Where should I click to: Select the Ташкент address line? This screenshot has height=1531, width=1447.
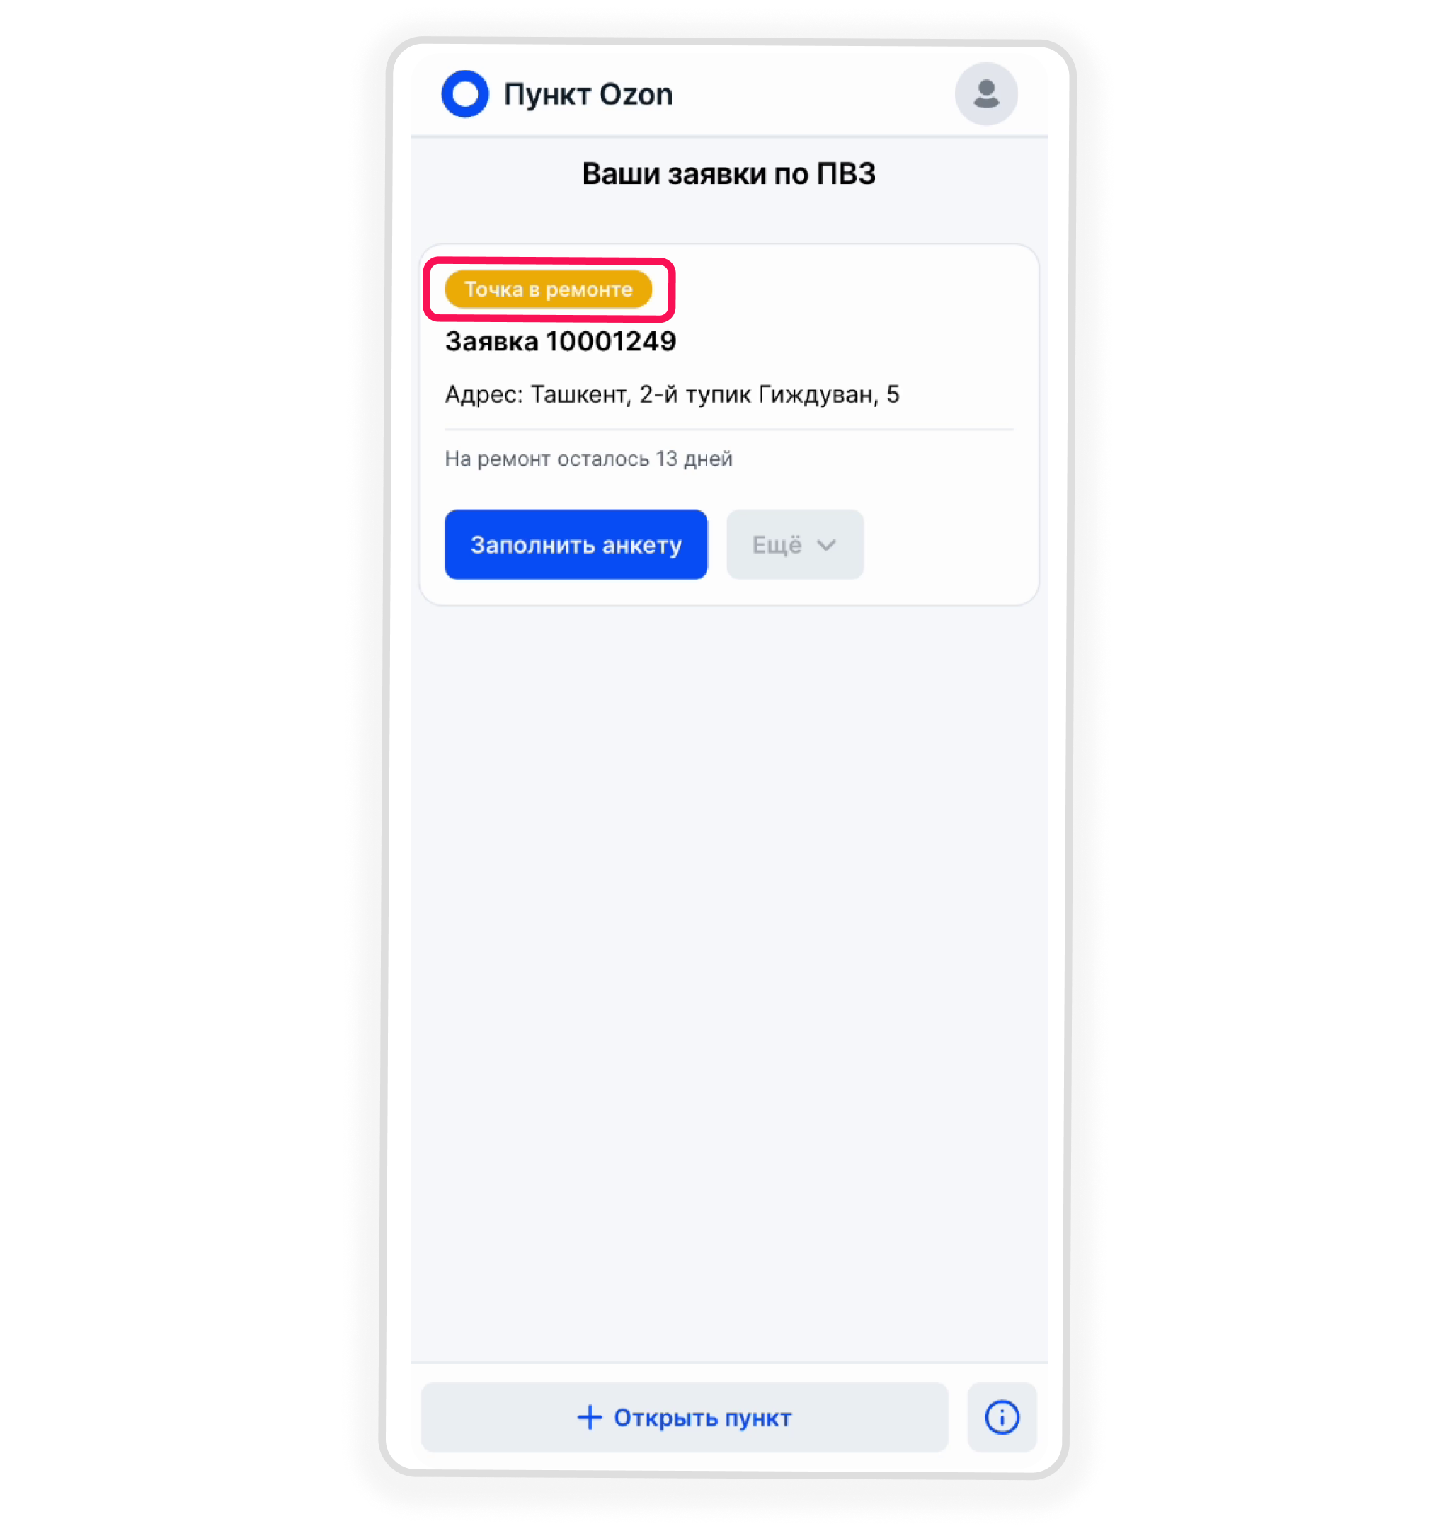tap(673, 394)
